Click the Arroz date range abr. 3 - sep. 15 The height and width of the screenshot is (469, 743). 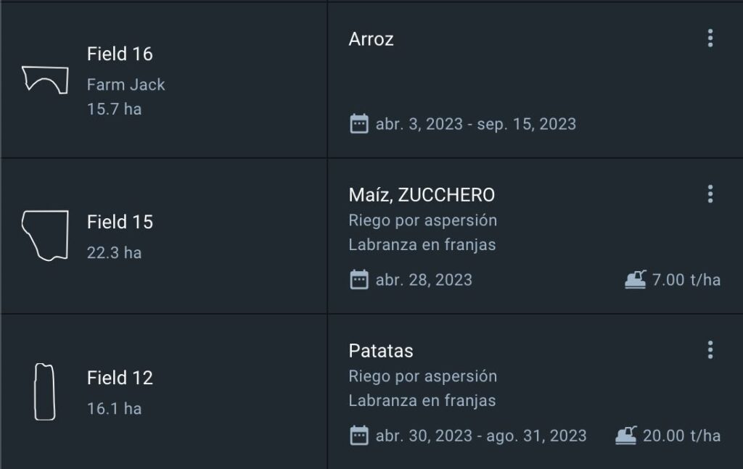tap(475, 124)
